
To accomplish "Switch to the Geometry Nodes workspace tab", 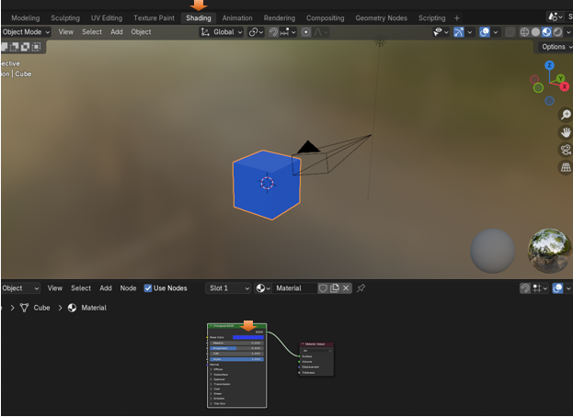I will (x=381, y=17).
